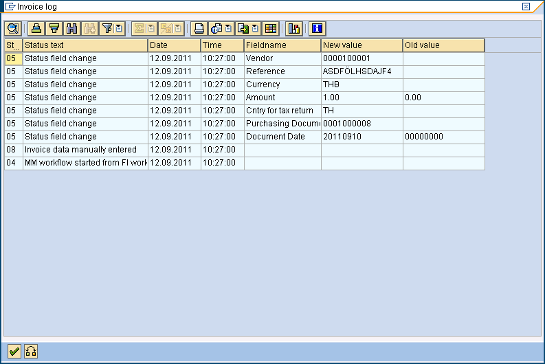Click the Amount fieldname cell
The width and height of the screenshot is (545, 364).
click(282, 98)
